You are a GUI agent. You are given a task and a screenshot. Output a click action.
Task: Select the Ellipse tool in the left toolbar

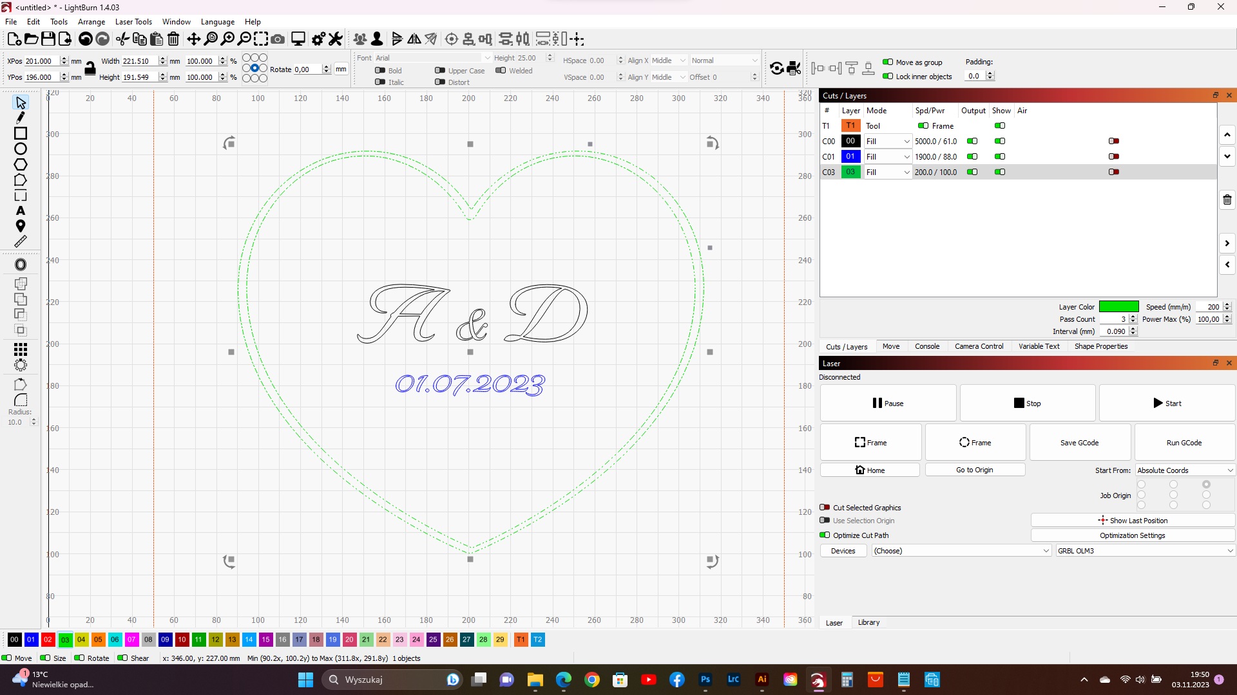pos(21,149)
